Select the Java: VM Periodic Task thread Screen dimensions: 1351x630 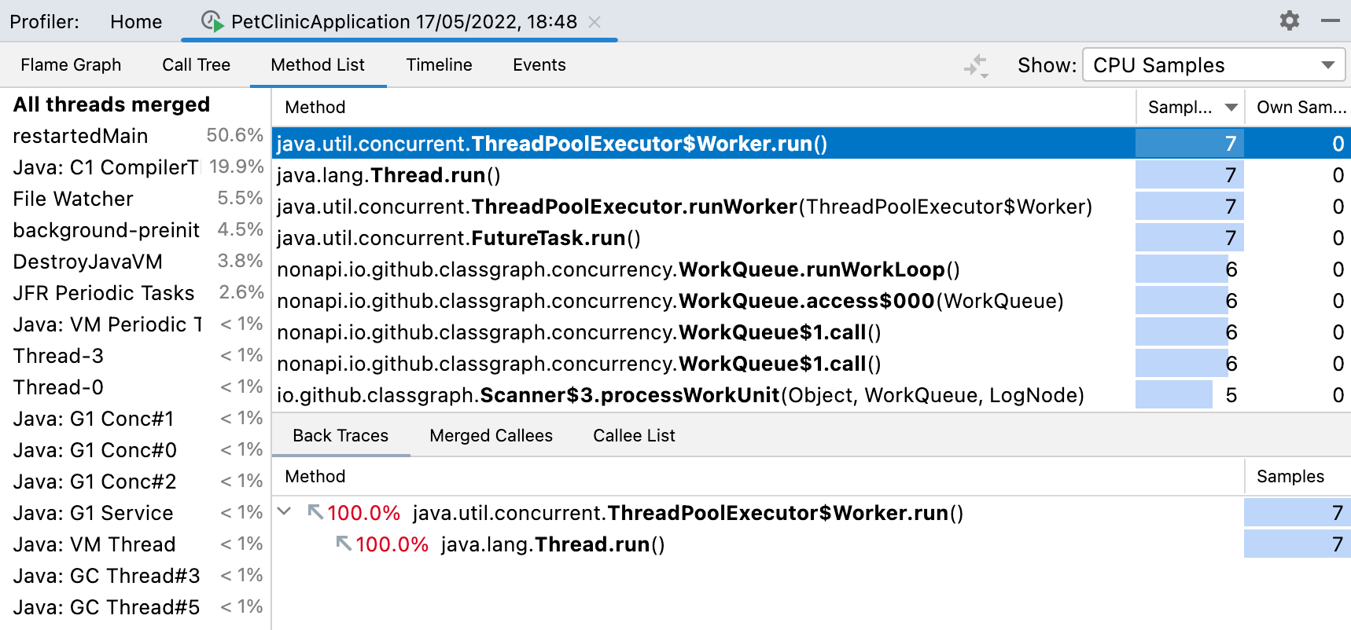[135, 324]
